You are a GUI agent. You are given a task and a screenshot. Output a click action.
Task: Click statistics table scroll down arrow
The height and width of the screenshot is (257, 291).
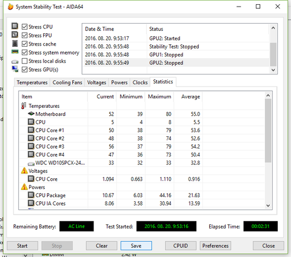click(x=268, y=205)
